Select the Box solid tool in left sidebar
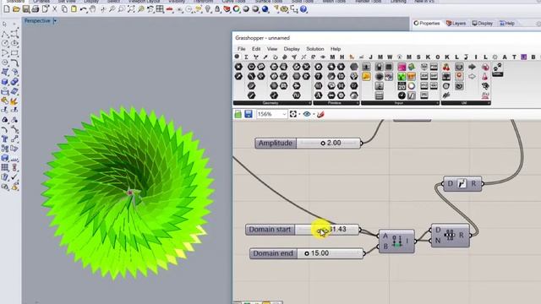 pyautogui.click(x=5, y=82)
